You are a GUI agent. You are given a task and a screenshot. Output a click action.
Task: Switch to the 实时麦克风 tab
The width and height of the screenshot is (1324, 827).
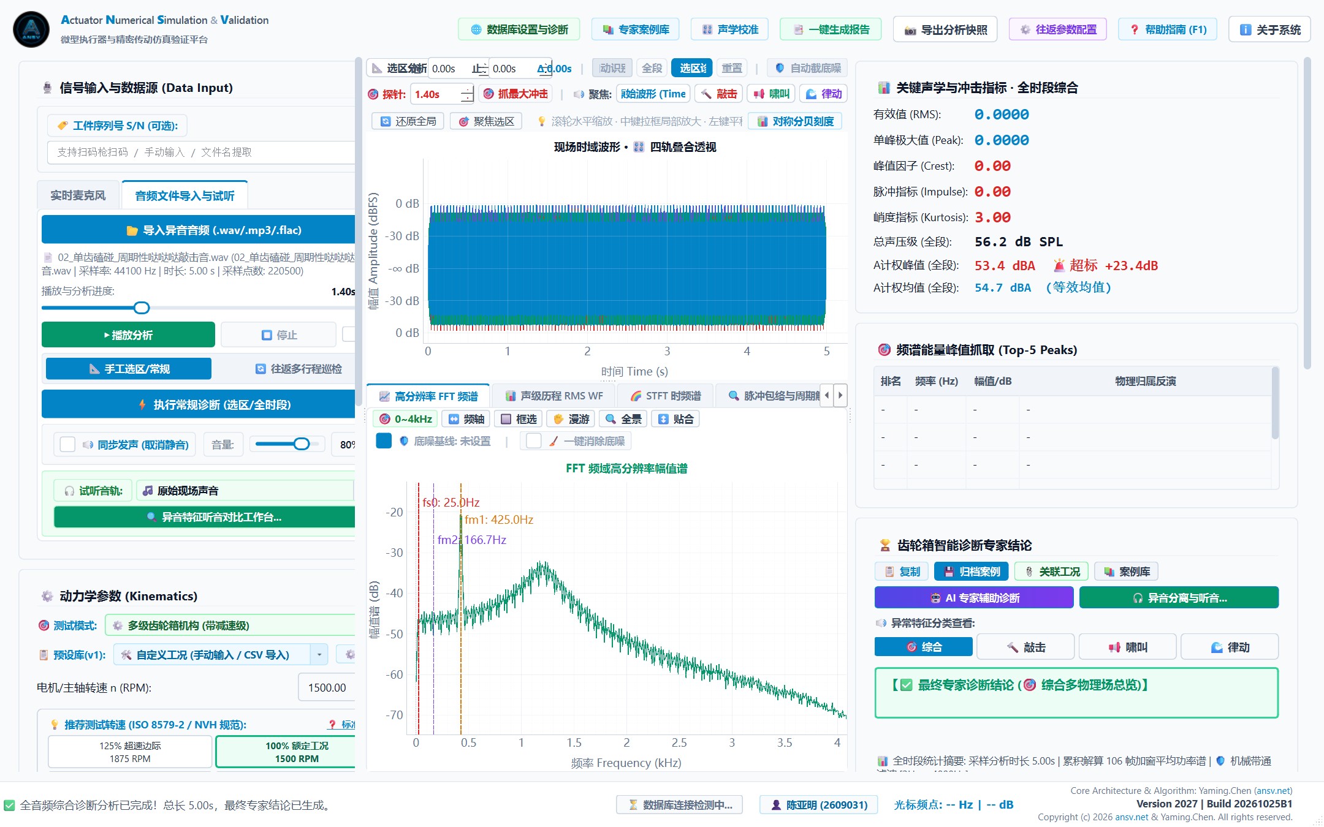pyautogui.click(x=78, y=195)
